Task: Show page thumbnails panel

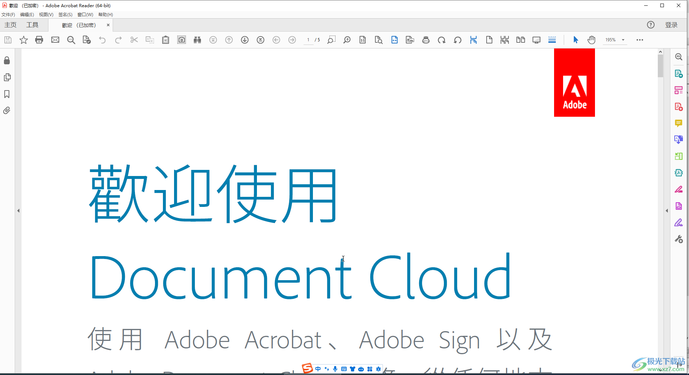Action: (x=7, y=77)
